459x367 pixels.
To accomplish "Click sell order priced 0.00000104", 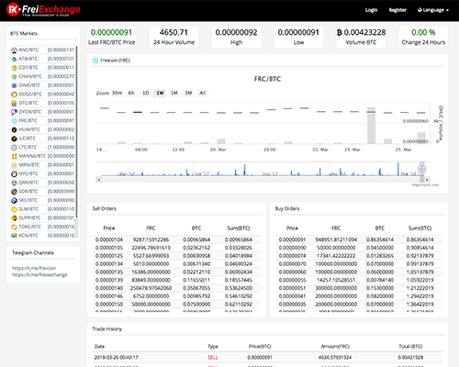I will (x=176, y=239).
